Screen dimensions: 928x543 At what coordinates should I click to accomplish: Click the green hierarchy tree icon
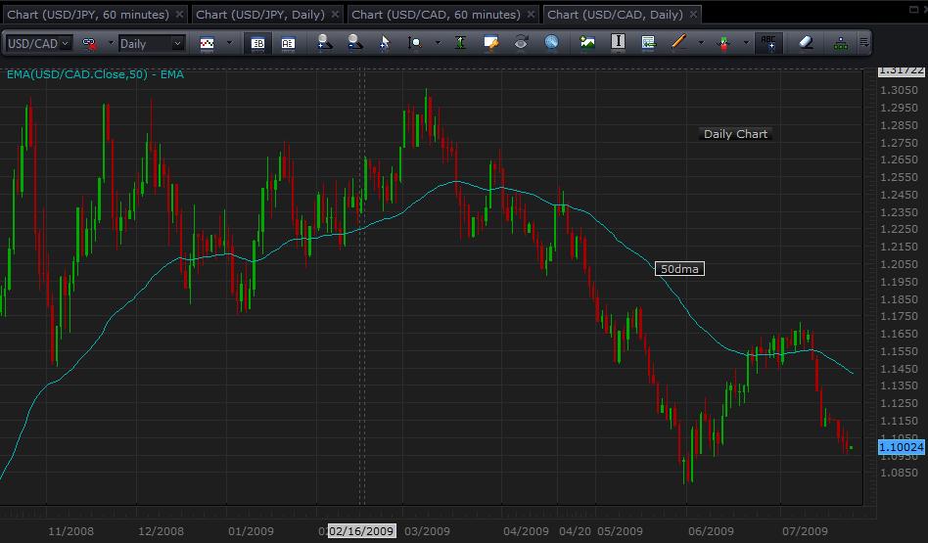(x=841, y=43)
